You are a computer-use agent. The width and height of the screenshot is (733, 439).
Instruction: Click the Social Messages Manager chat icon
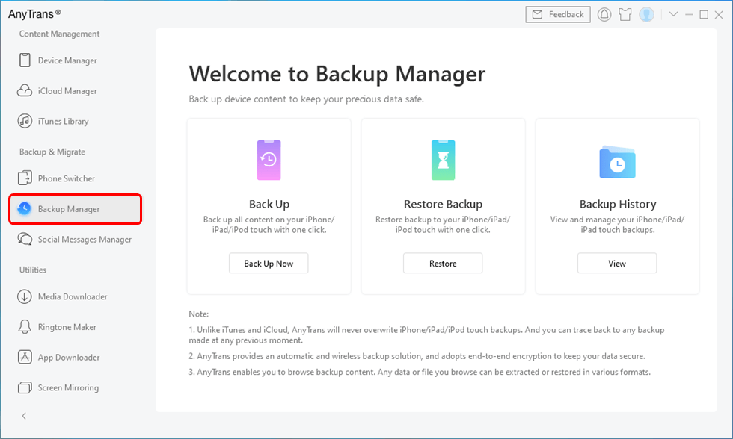(25, 239)
